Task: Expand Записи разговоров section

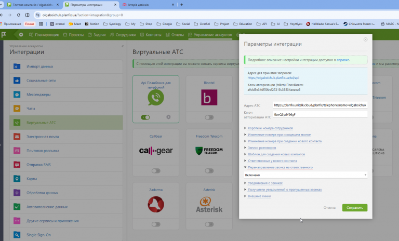Action: coord(262,148)
